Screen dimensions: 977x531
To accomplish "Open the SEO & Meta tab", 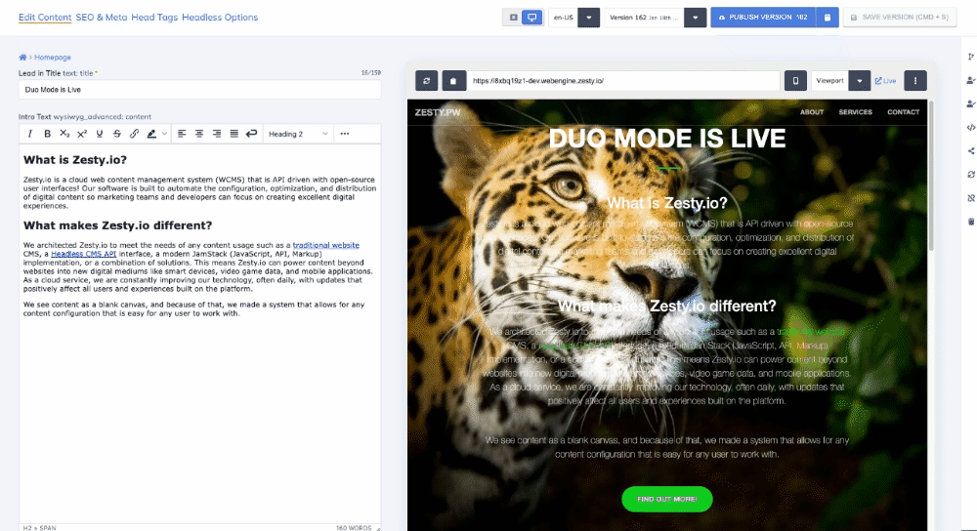I will click(x=102, y=18).
